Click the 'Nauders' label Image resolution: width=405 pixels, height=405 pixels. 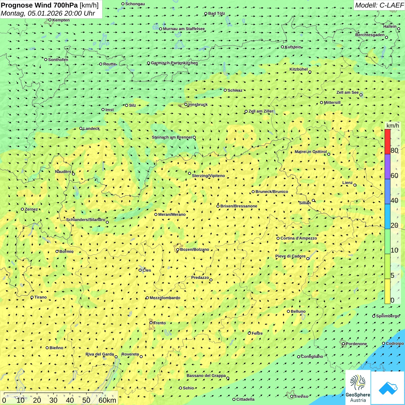pos(63,172)
